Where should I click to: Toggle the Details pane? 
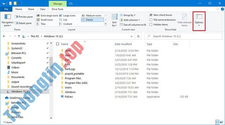pyautogui.click(x=23, y=23)
